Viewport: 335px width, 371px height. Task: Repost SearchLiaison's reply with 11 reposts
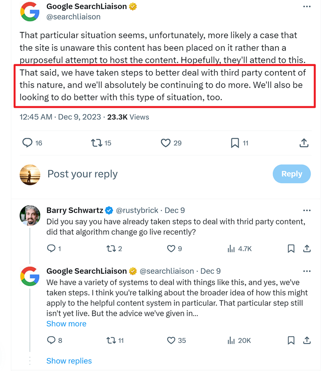coord(111,340)
